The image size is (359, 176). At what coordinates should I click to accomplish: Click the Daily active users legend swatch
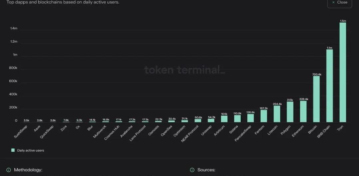(13, 150)
